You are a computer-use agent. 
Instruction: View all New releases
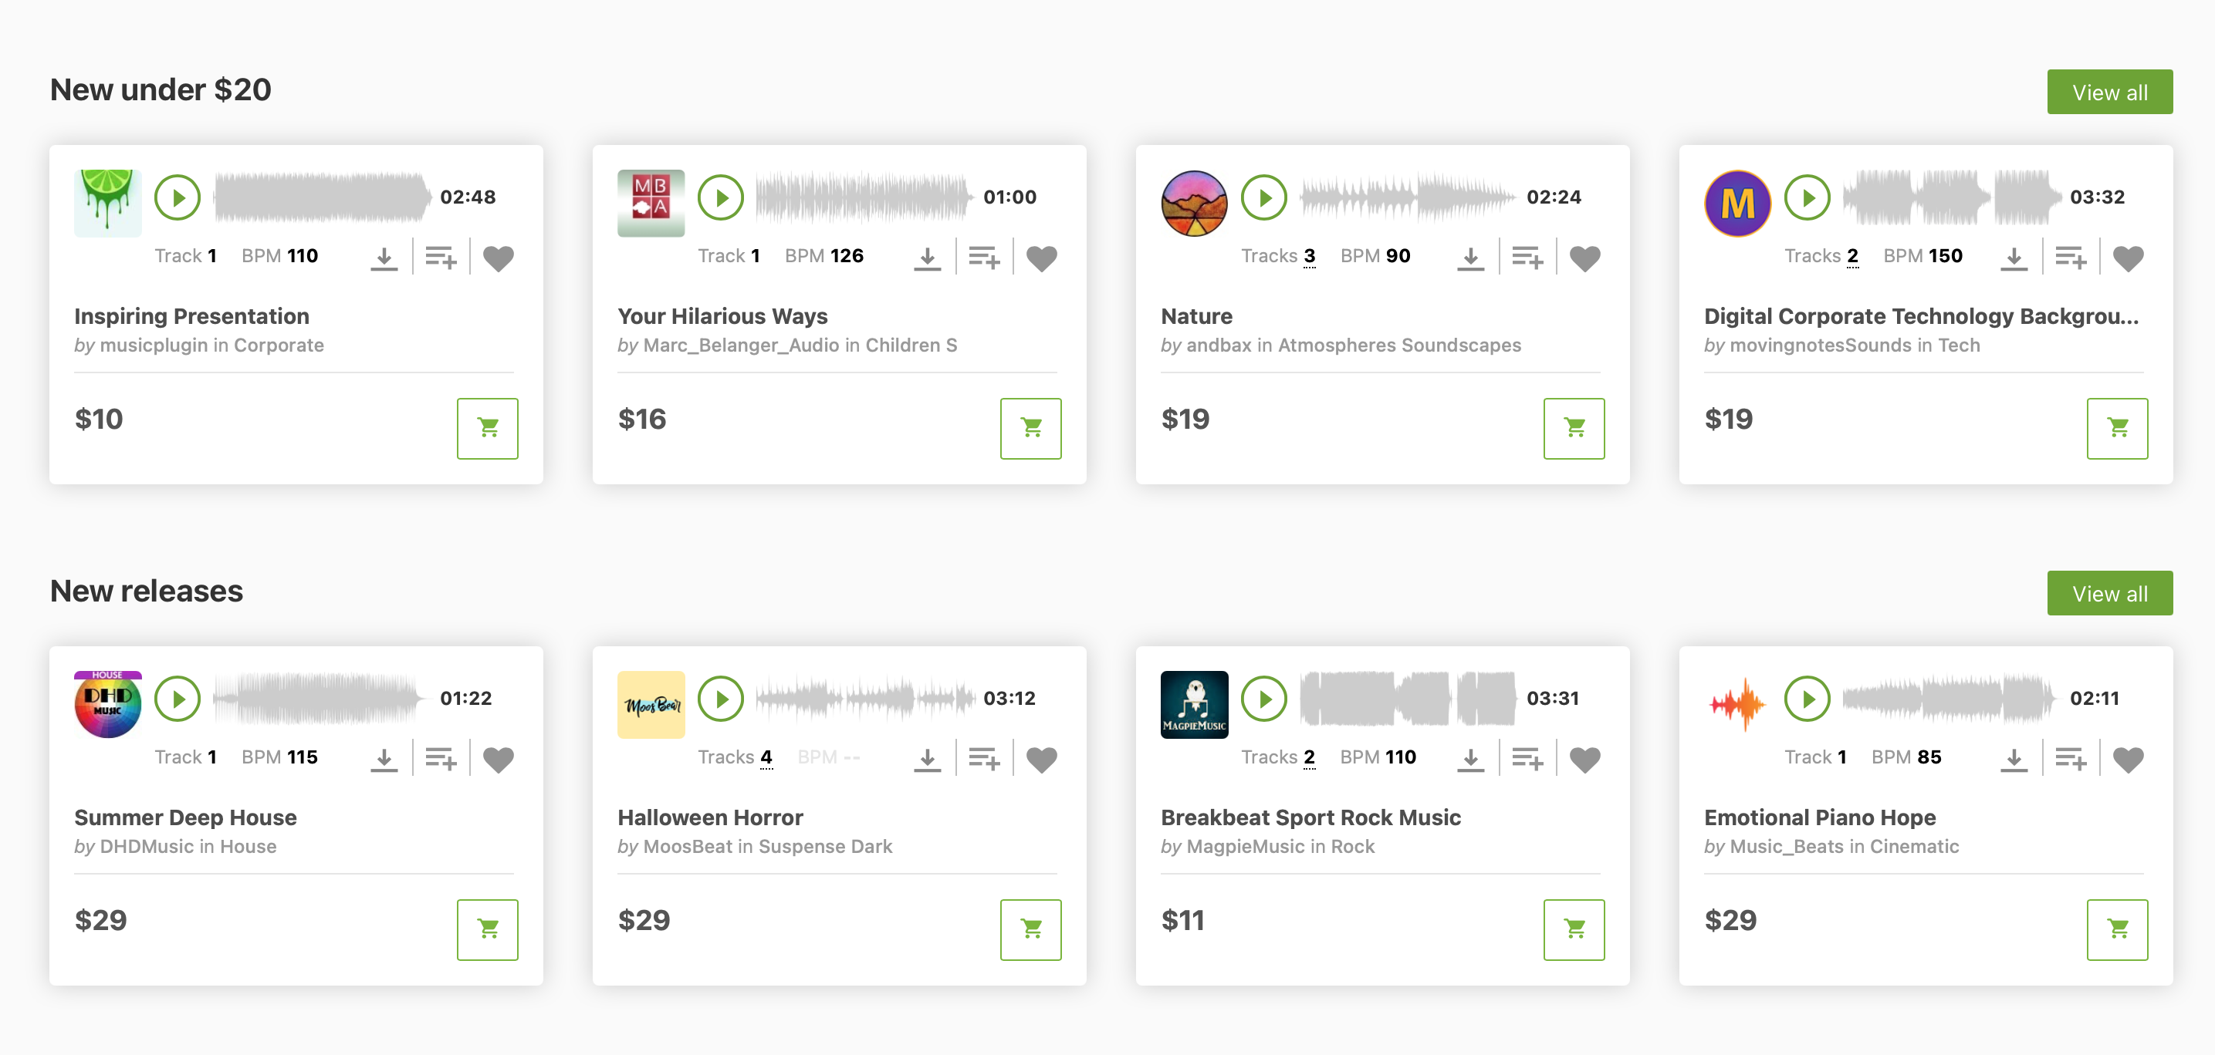(2109, 593)
